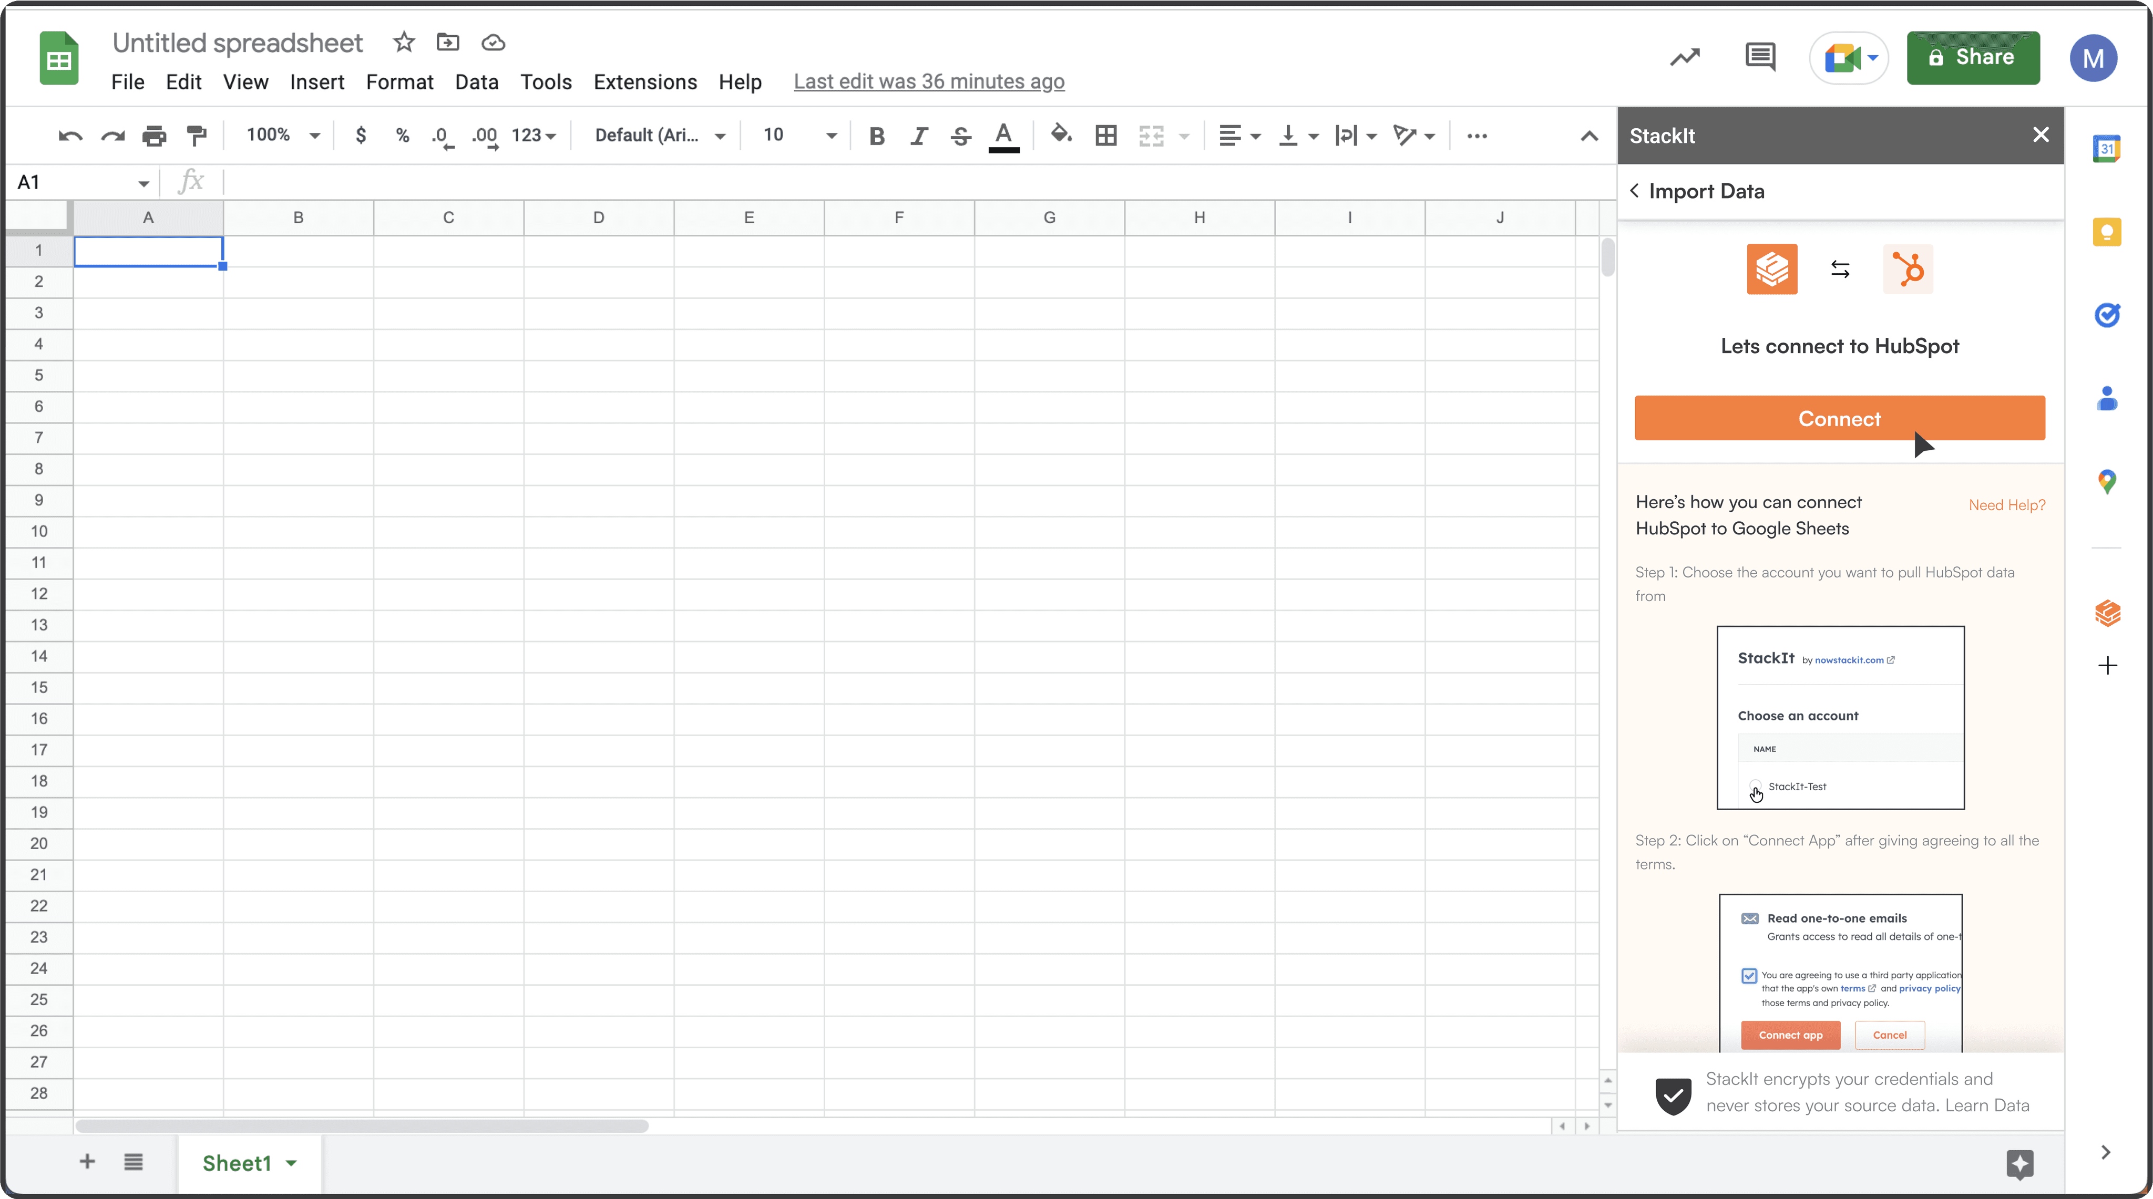Toggle strikethrough formatting
2153x1199 pixels.
(960, 136)
